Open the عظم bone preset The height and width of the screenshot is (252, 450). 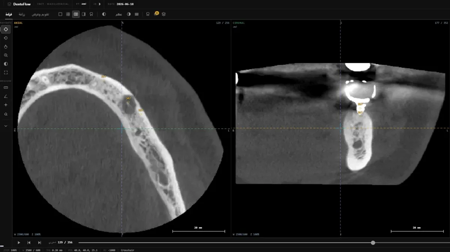pos(118,14)
